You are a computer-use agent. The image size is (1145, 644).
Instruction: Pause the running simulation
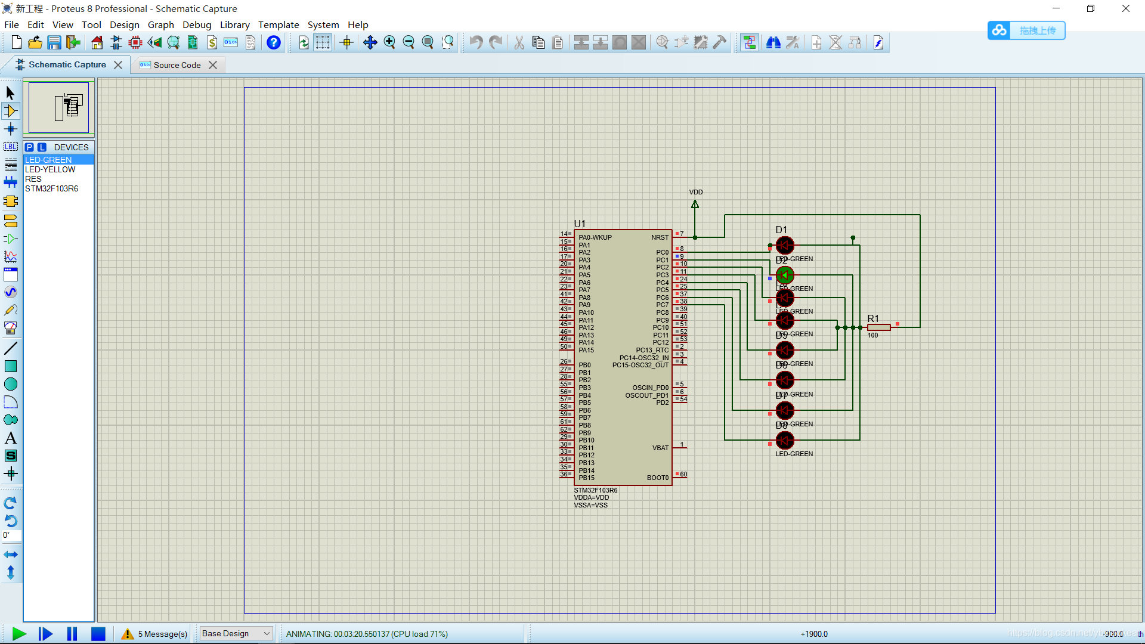click(72, 634)
